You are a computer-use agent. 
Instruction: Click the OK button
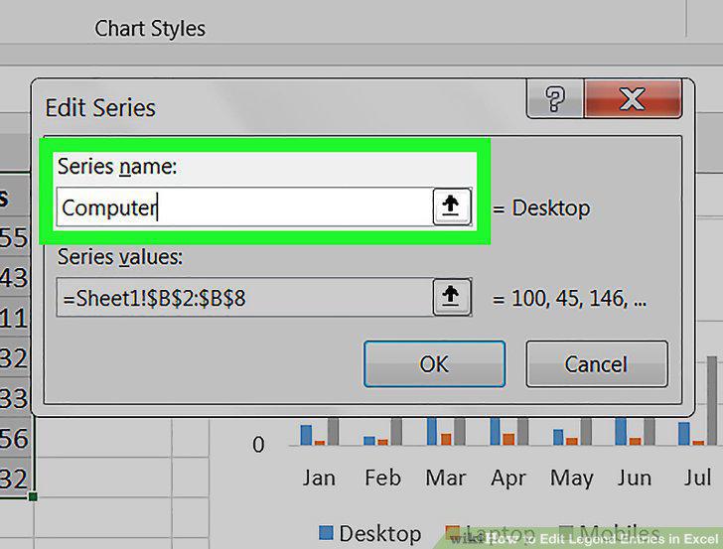tap(434, 364)
